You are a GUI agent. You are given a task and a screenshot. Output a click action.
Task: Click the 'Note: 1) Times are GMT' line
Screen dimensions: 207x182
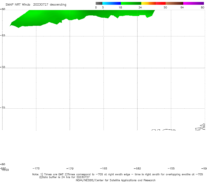click(x=117, y=174)
